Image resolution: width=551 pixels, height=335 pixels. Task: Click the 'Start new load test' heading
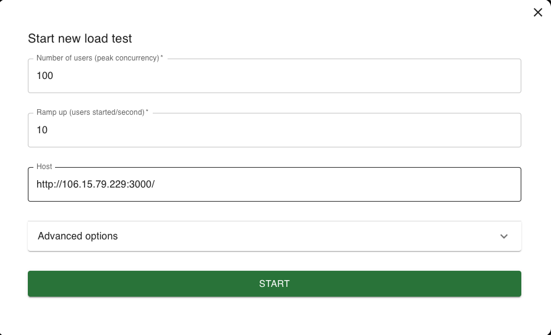(x=80, y=38)
